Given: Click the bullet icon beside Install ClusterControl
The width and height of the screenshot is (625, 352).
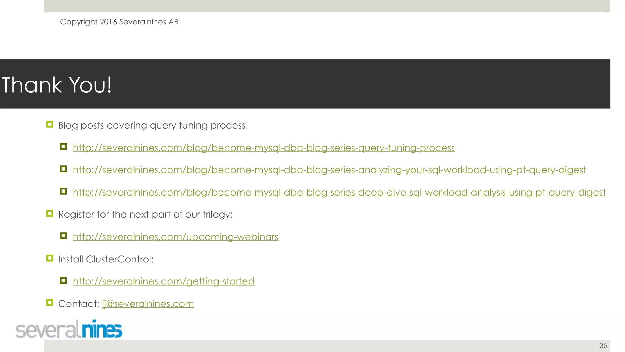Looking at the screenshot, I should click(50, 258).
